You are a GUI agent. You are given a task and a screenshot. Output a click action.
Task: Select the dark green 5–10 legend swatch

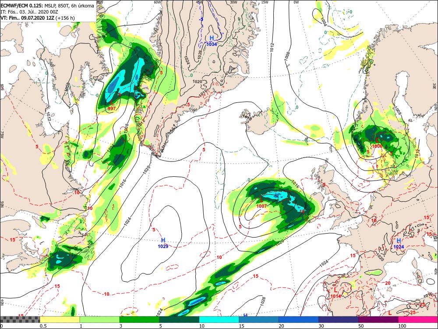coord(179,319)
